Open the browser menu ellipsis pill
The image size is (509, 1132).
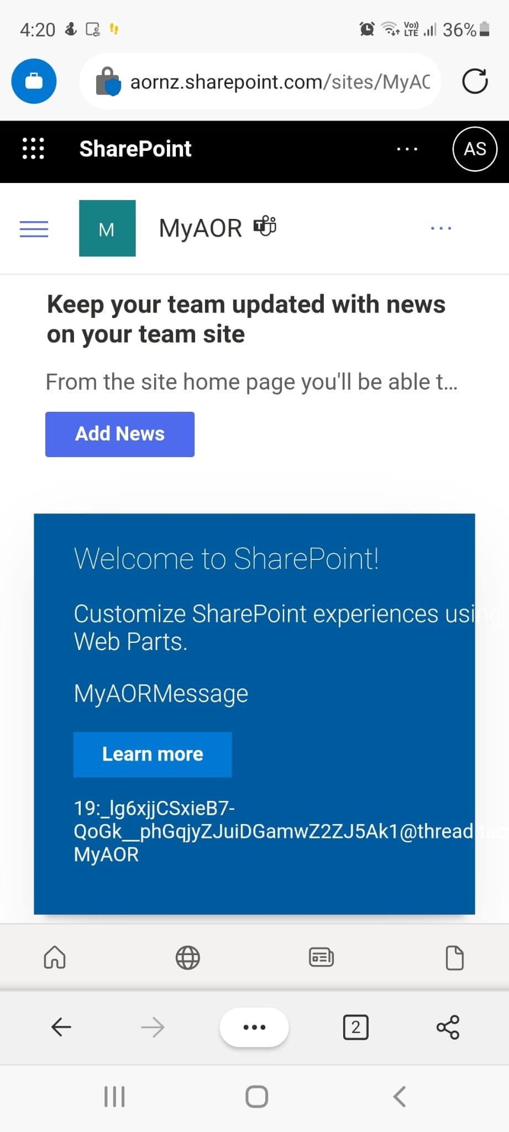254,1027
